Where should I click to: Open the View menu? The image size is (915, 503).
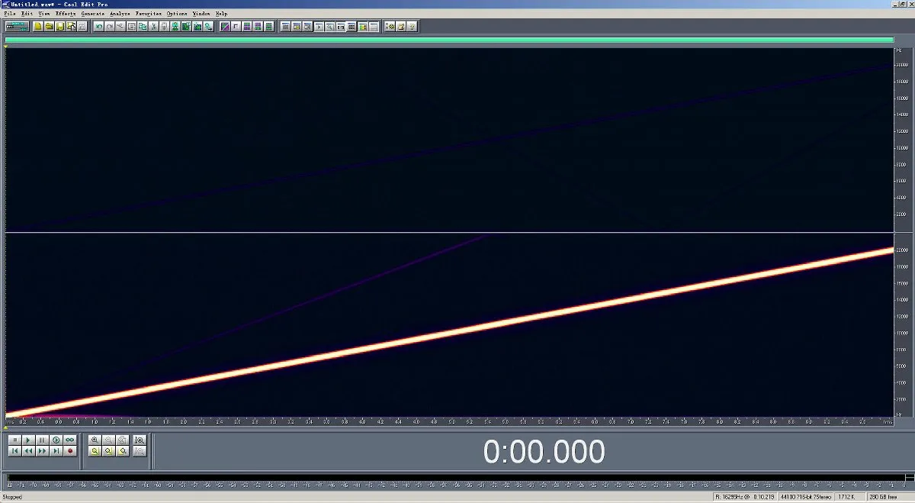tap(45, 14)
